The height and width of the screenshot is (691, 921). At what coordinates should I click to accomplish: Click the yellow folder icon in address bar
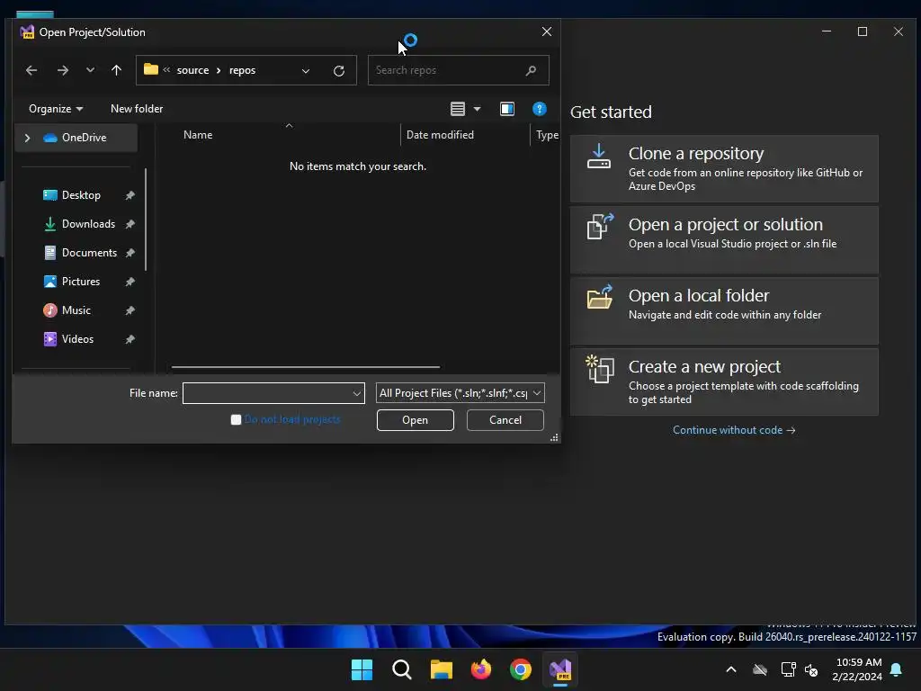point(151,69)
